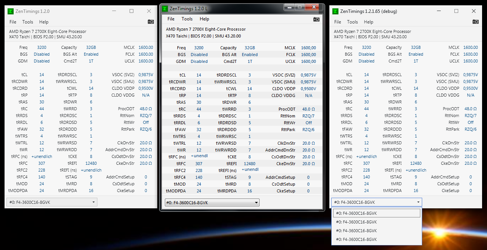Image resolution: width=487 pixels, height=250 pixels.
Task: Click green Z app icon in ZenTimings 1.2.1.65 debug title bar
Action: coord(335,11)
